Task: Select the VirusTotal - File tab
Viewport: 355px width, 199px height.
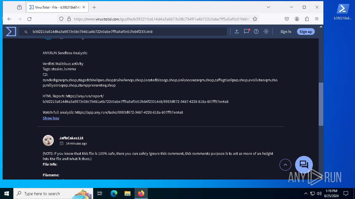Action: [x=57, y=7]
